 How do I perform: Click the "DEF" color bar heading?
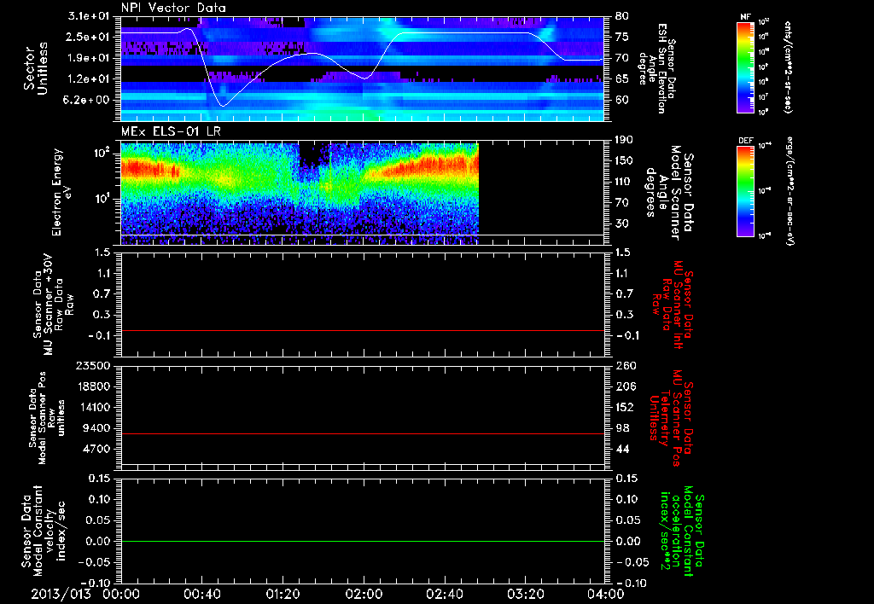(x=746, y=141)
